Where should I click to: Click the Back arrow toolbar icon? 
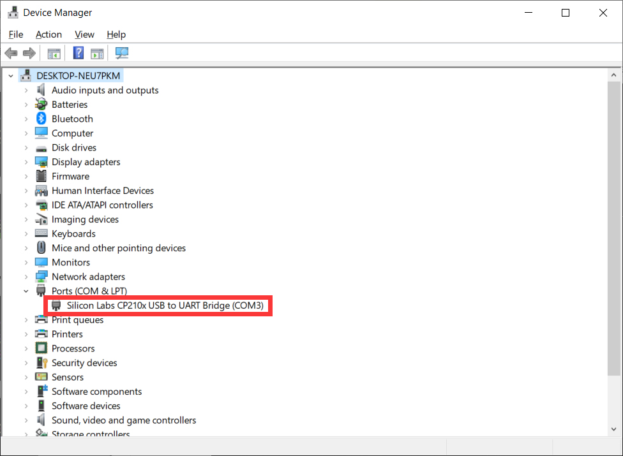pos(11,53)
